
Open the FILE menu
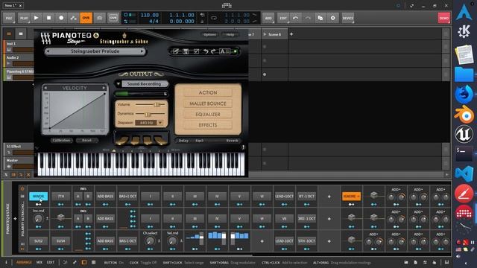pyautogui.click(x=9, y=18)
